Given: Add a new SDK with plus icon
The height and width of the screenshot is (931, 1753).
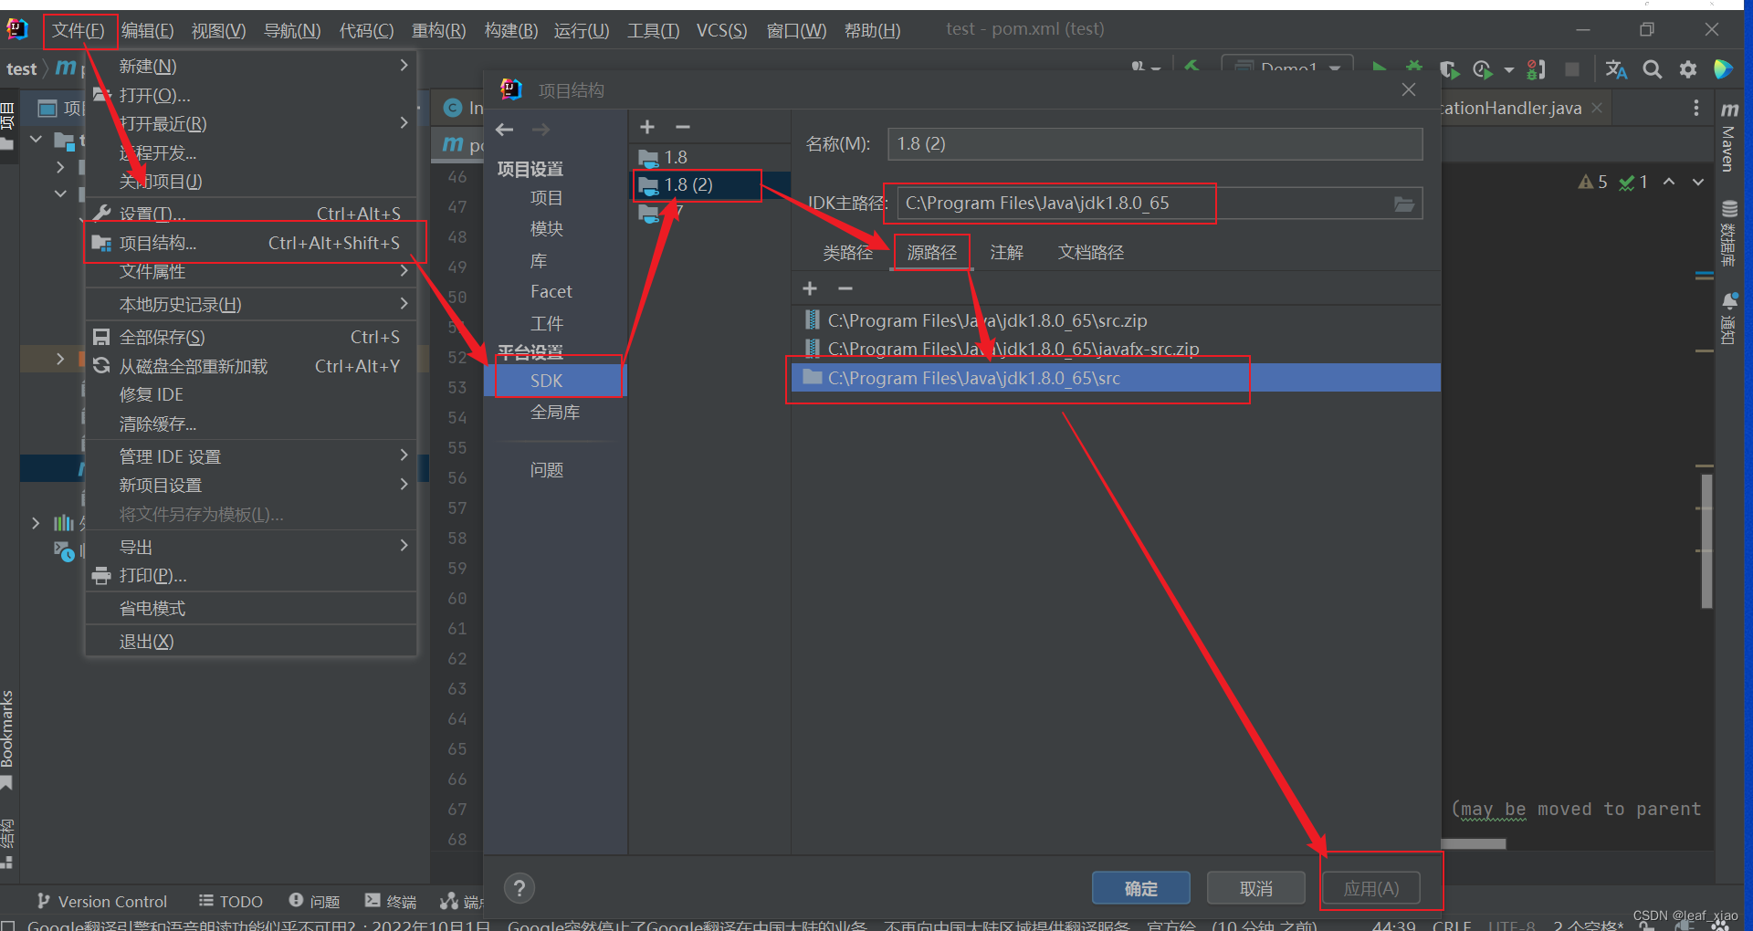Looking at the screenshot, I should [647, 127].
